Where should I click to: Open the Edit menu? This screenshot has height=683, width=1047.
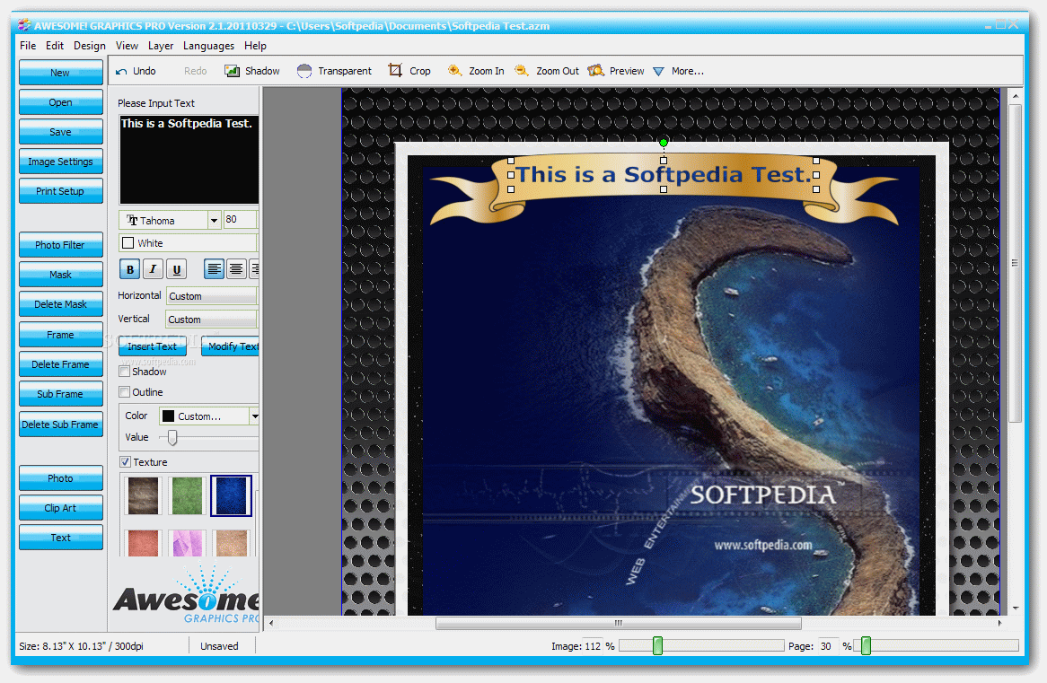click(x=55, y=46)
